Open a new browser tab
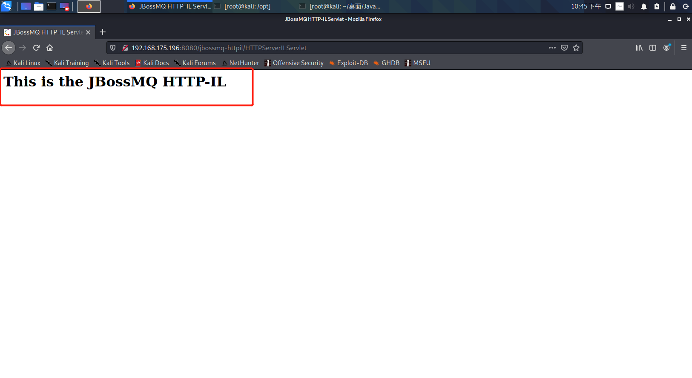This screenshot has height=378, width=692. click(x=103, y=32)
